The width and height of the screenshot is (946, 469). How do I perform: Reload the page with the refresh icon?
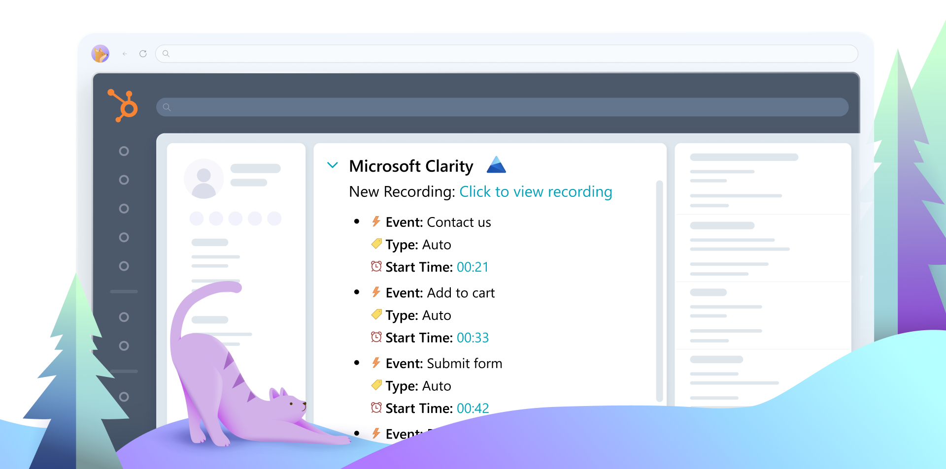pos(143,54)
